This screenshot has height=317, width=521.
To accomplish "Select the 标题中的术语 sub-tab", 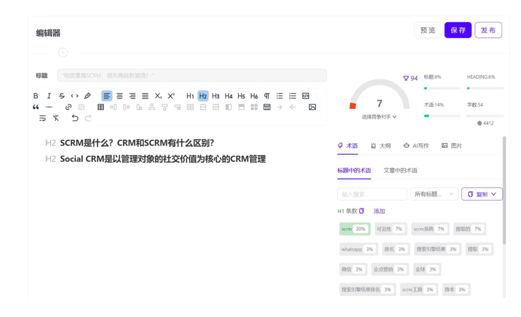I will click(354, 170).
